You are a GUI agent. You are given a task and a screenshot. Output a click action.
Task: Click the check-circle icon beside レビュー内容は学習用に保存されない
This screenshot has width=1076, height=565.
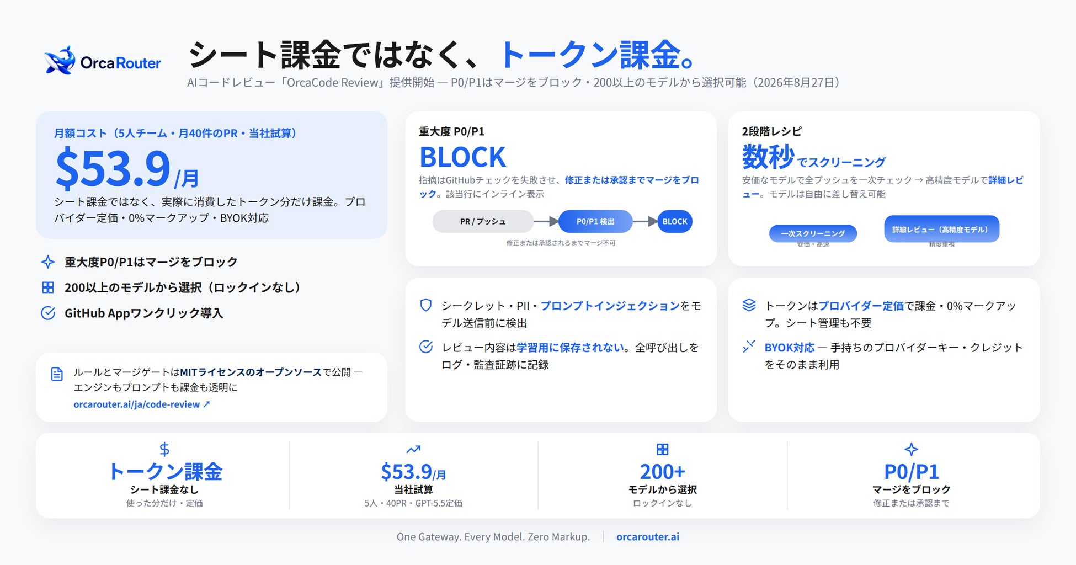426,347
